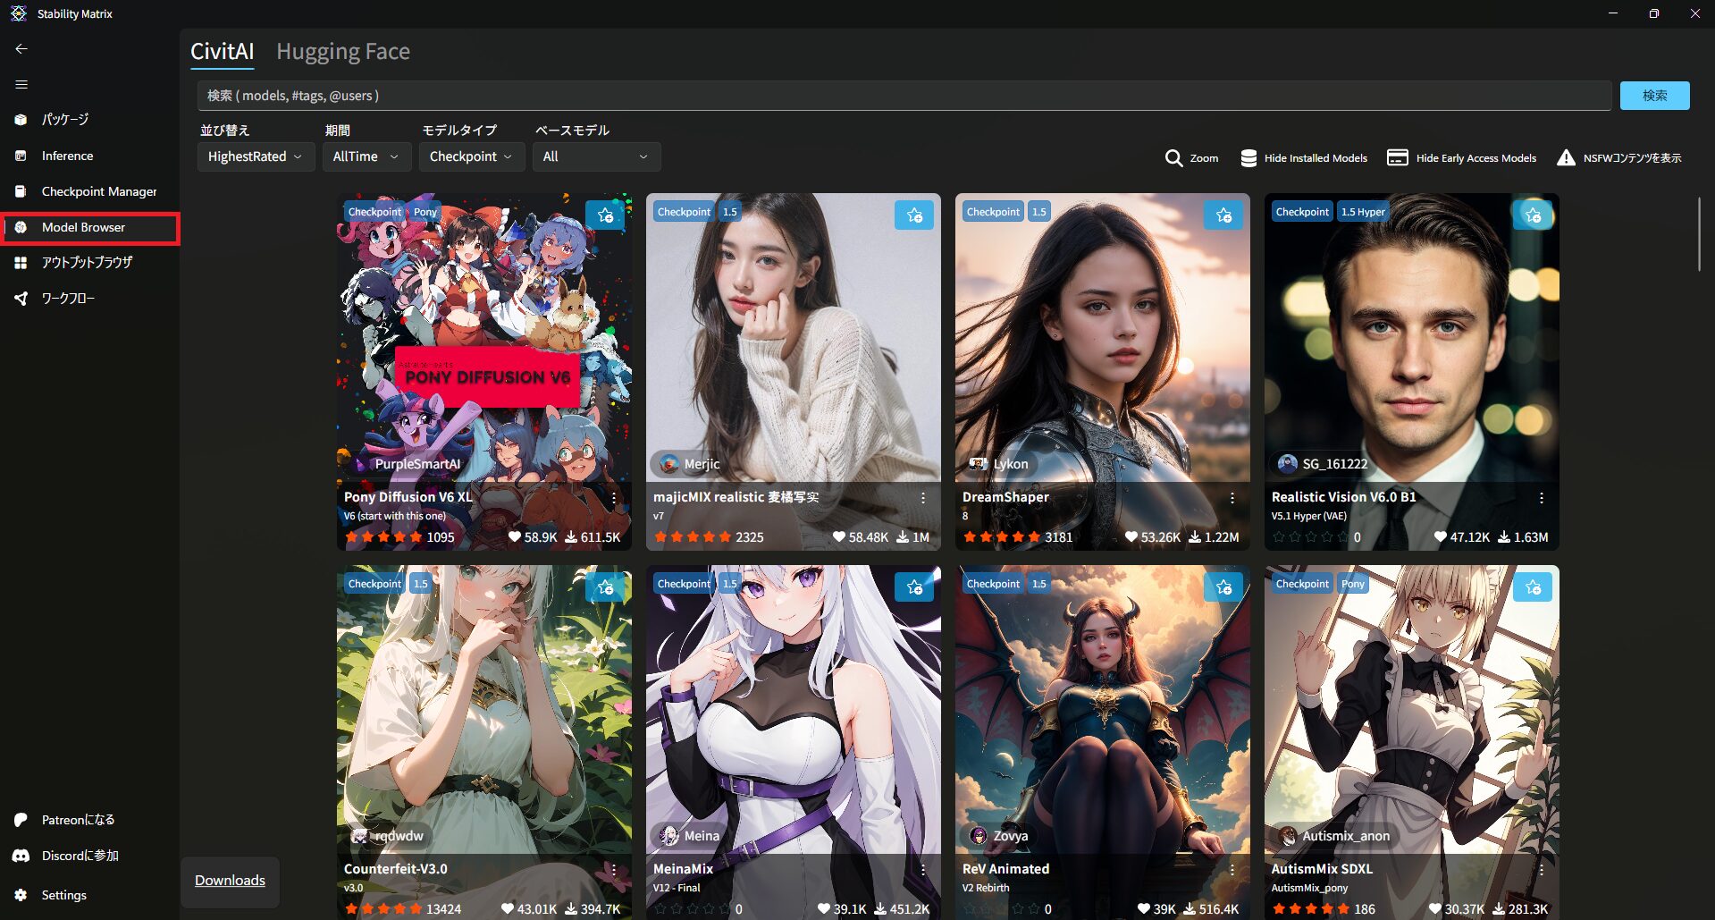Click the back arrow icon

[x=21, y=49]
